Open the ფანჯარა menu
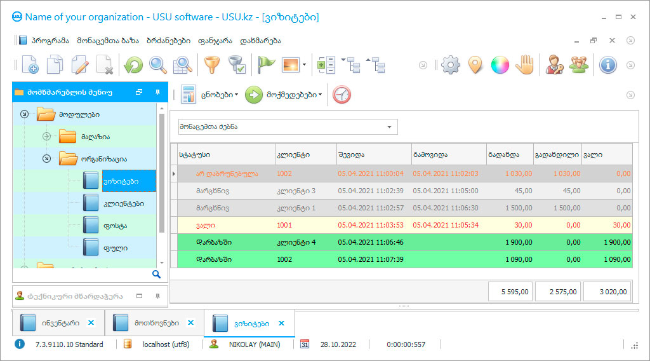The width and height of the screenshot is (650, 361). click(215, 41)
